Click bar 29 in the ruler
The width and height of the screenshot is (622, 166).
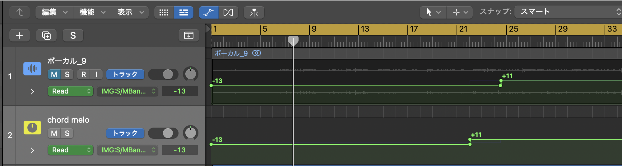point(563,29)
